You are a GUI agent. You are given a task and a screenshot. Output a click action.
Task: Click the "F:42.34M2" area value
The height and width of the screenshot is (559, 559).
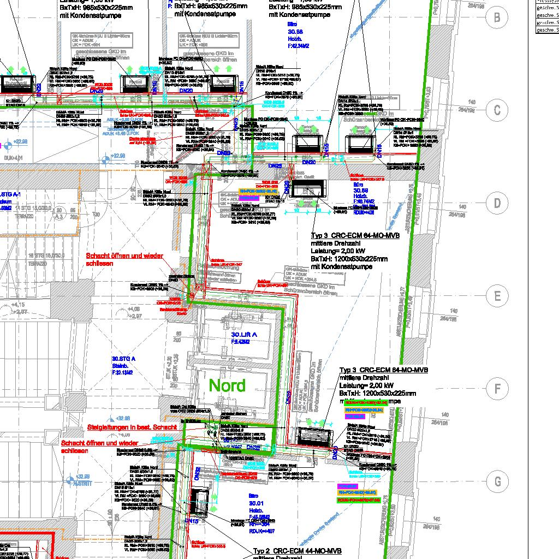(299, 46)
